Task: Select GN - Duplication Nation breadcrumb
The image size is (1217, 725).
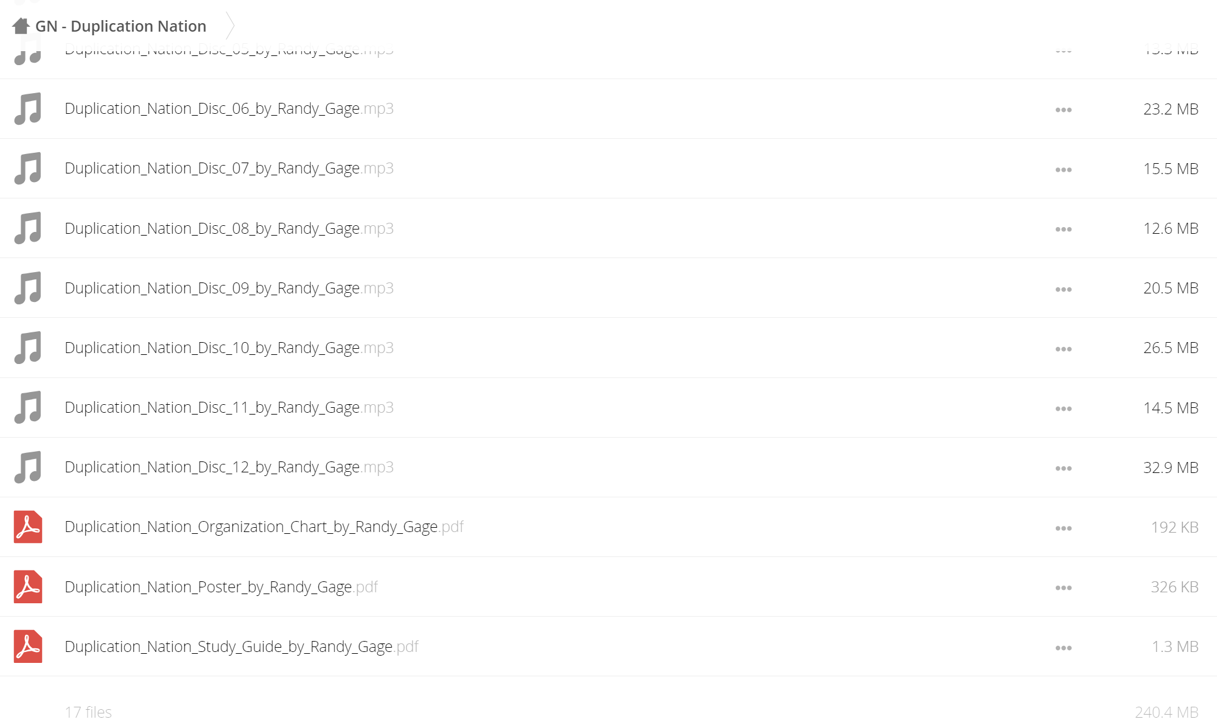Action: [x=120, y=26]
